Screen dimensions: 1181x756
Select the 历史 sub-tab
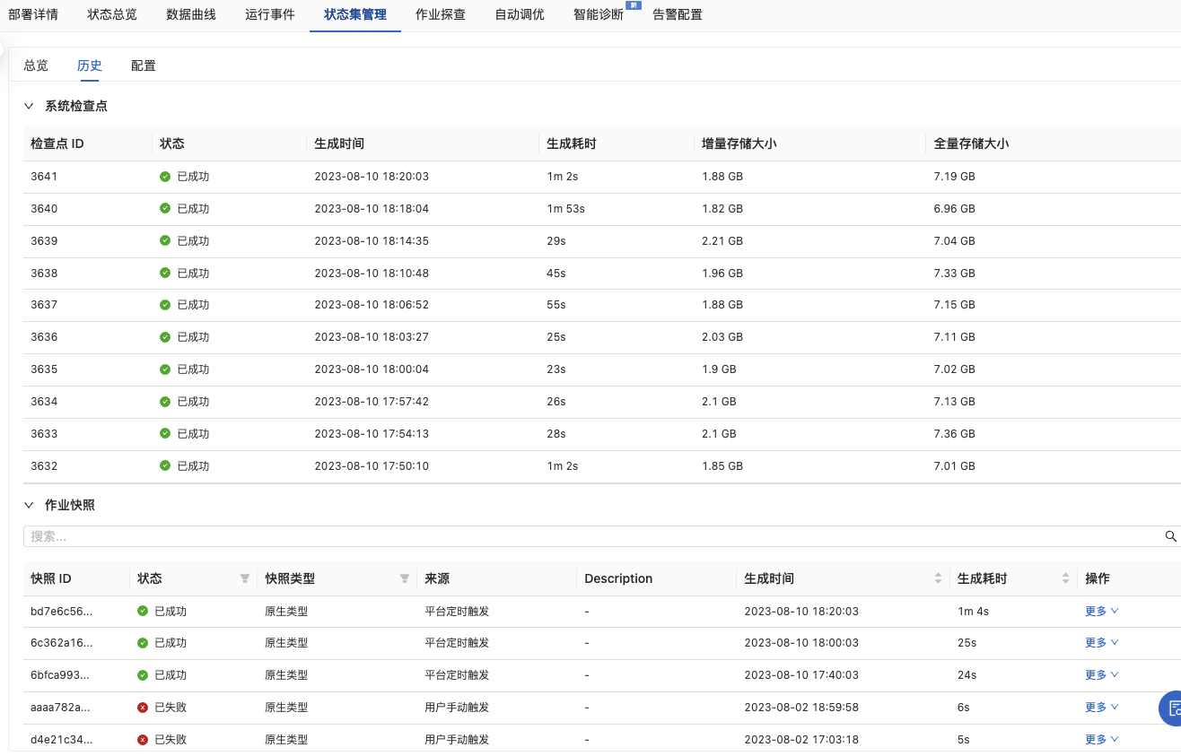pos(90,65)
